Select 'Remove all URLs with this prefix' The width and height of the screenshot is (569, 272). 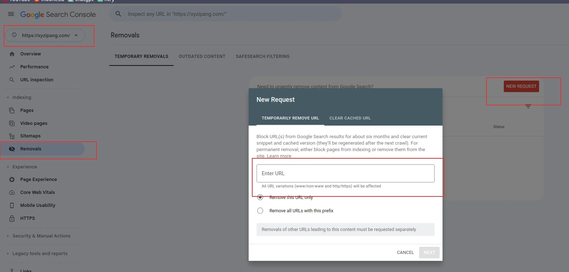click(x=260, y=211)
